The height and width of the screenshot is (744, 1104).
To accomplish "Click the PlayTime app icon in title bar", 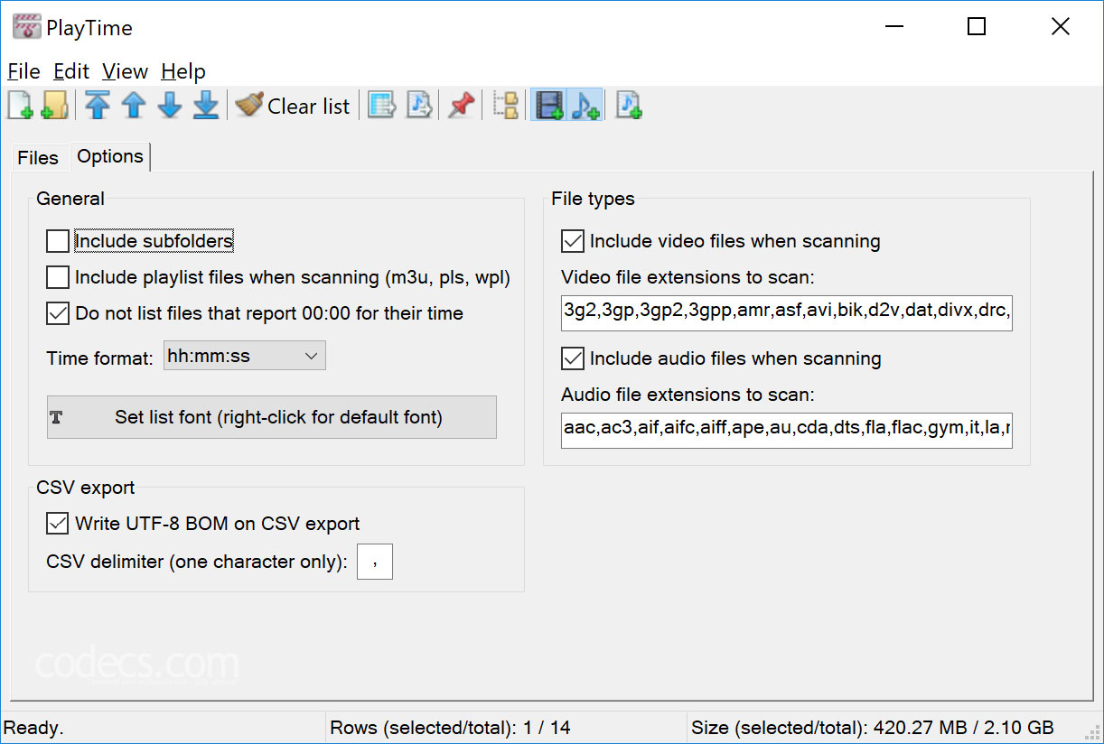I will coord(27,27).
